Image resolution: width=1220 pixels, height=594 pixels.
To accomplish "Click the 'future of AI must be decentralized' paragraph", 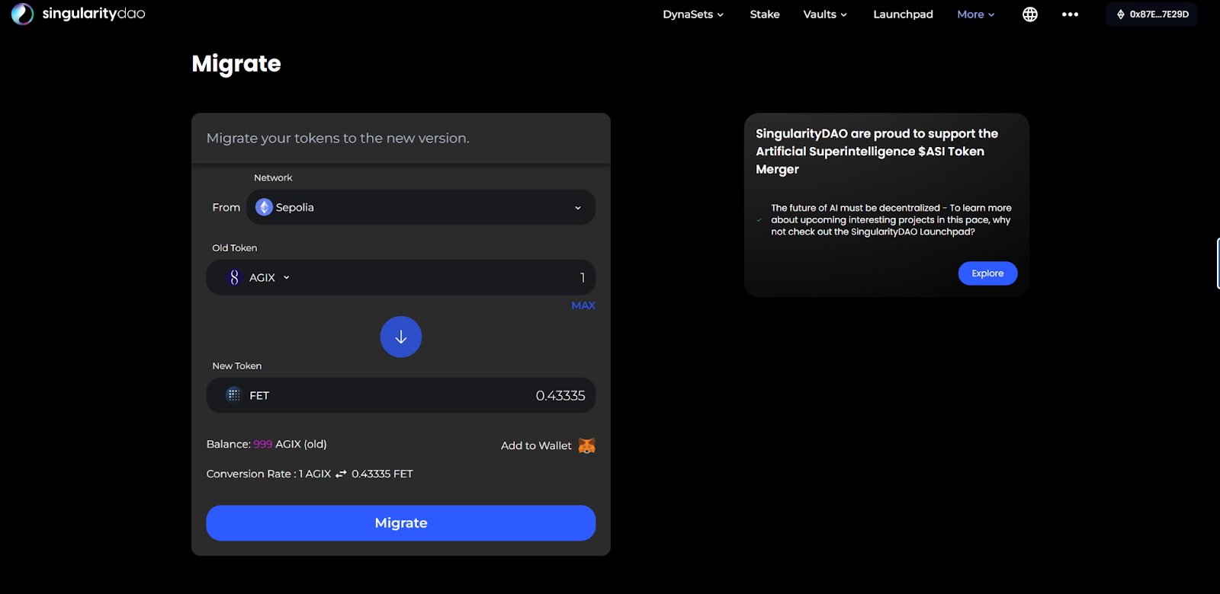I will point(891,219).
